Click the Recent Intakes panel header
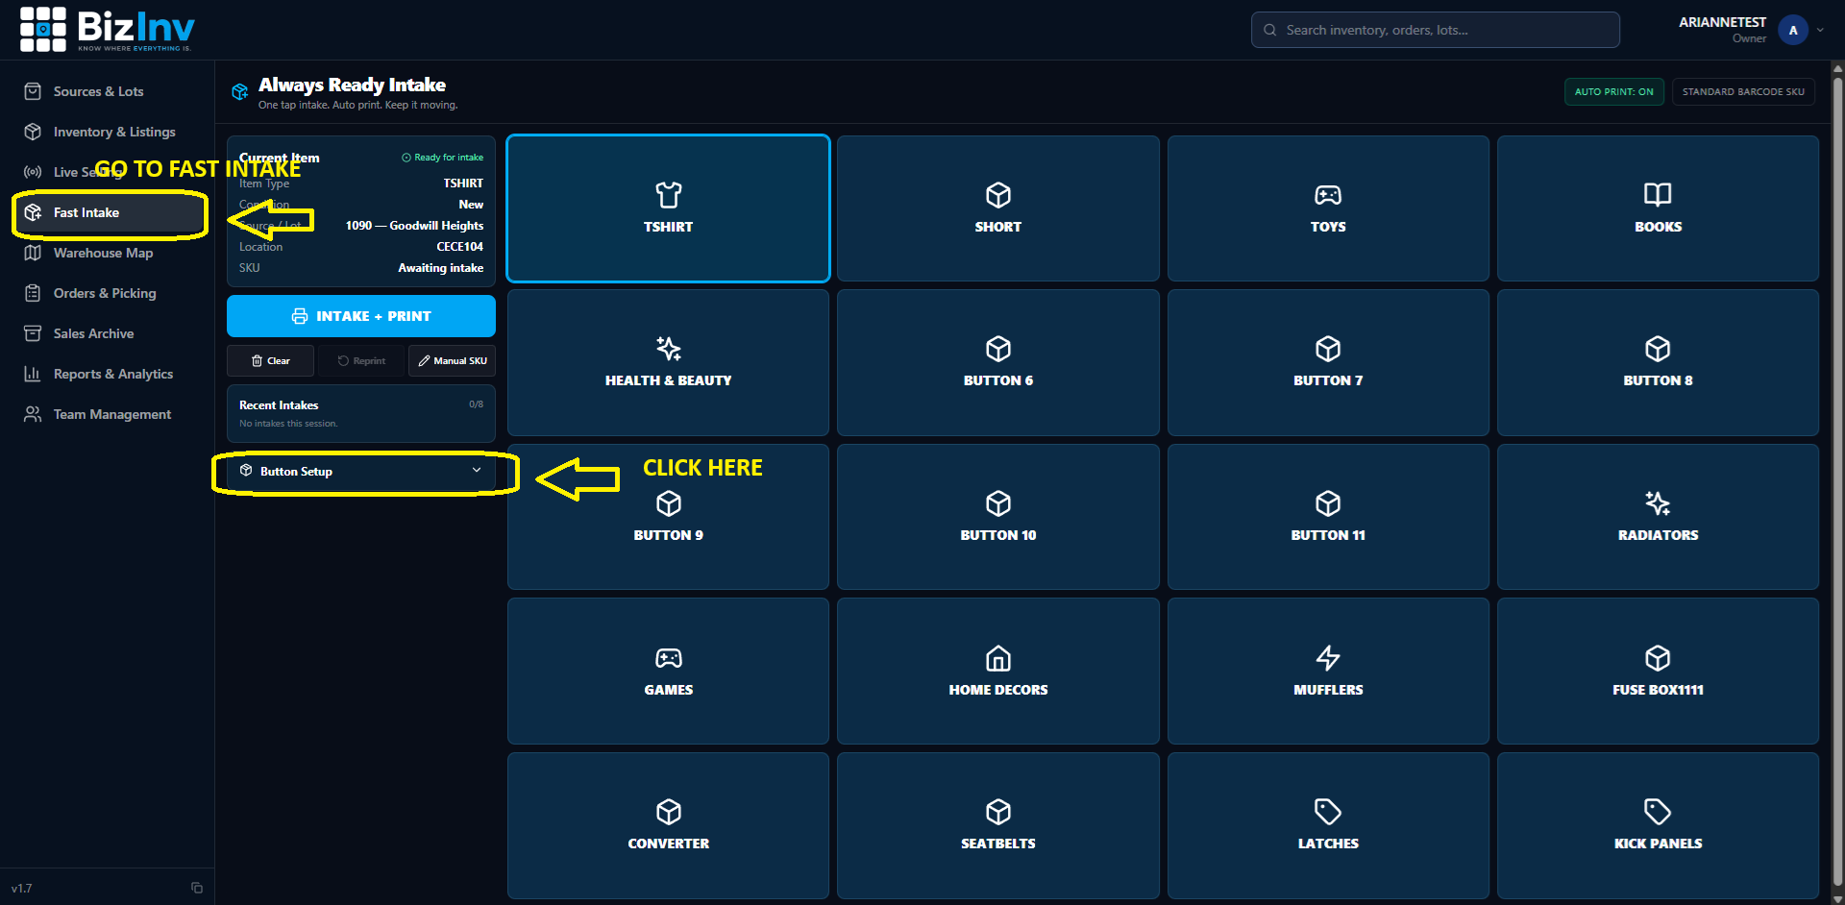The image size is (1845, 905). click(279, 405)
